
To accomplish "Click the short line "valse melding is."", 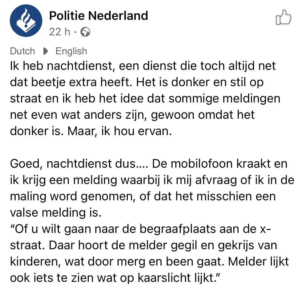I will (55, 213).
